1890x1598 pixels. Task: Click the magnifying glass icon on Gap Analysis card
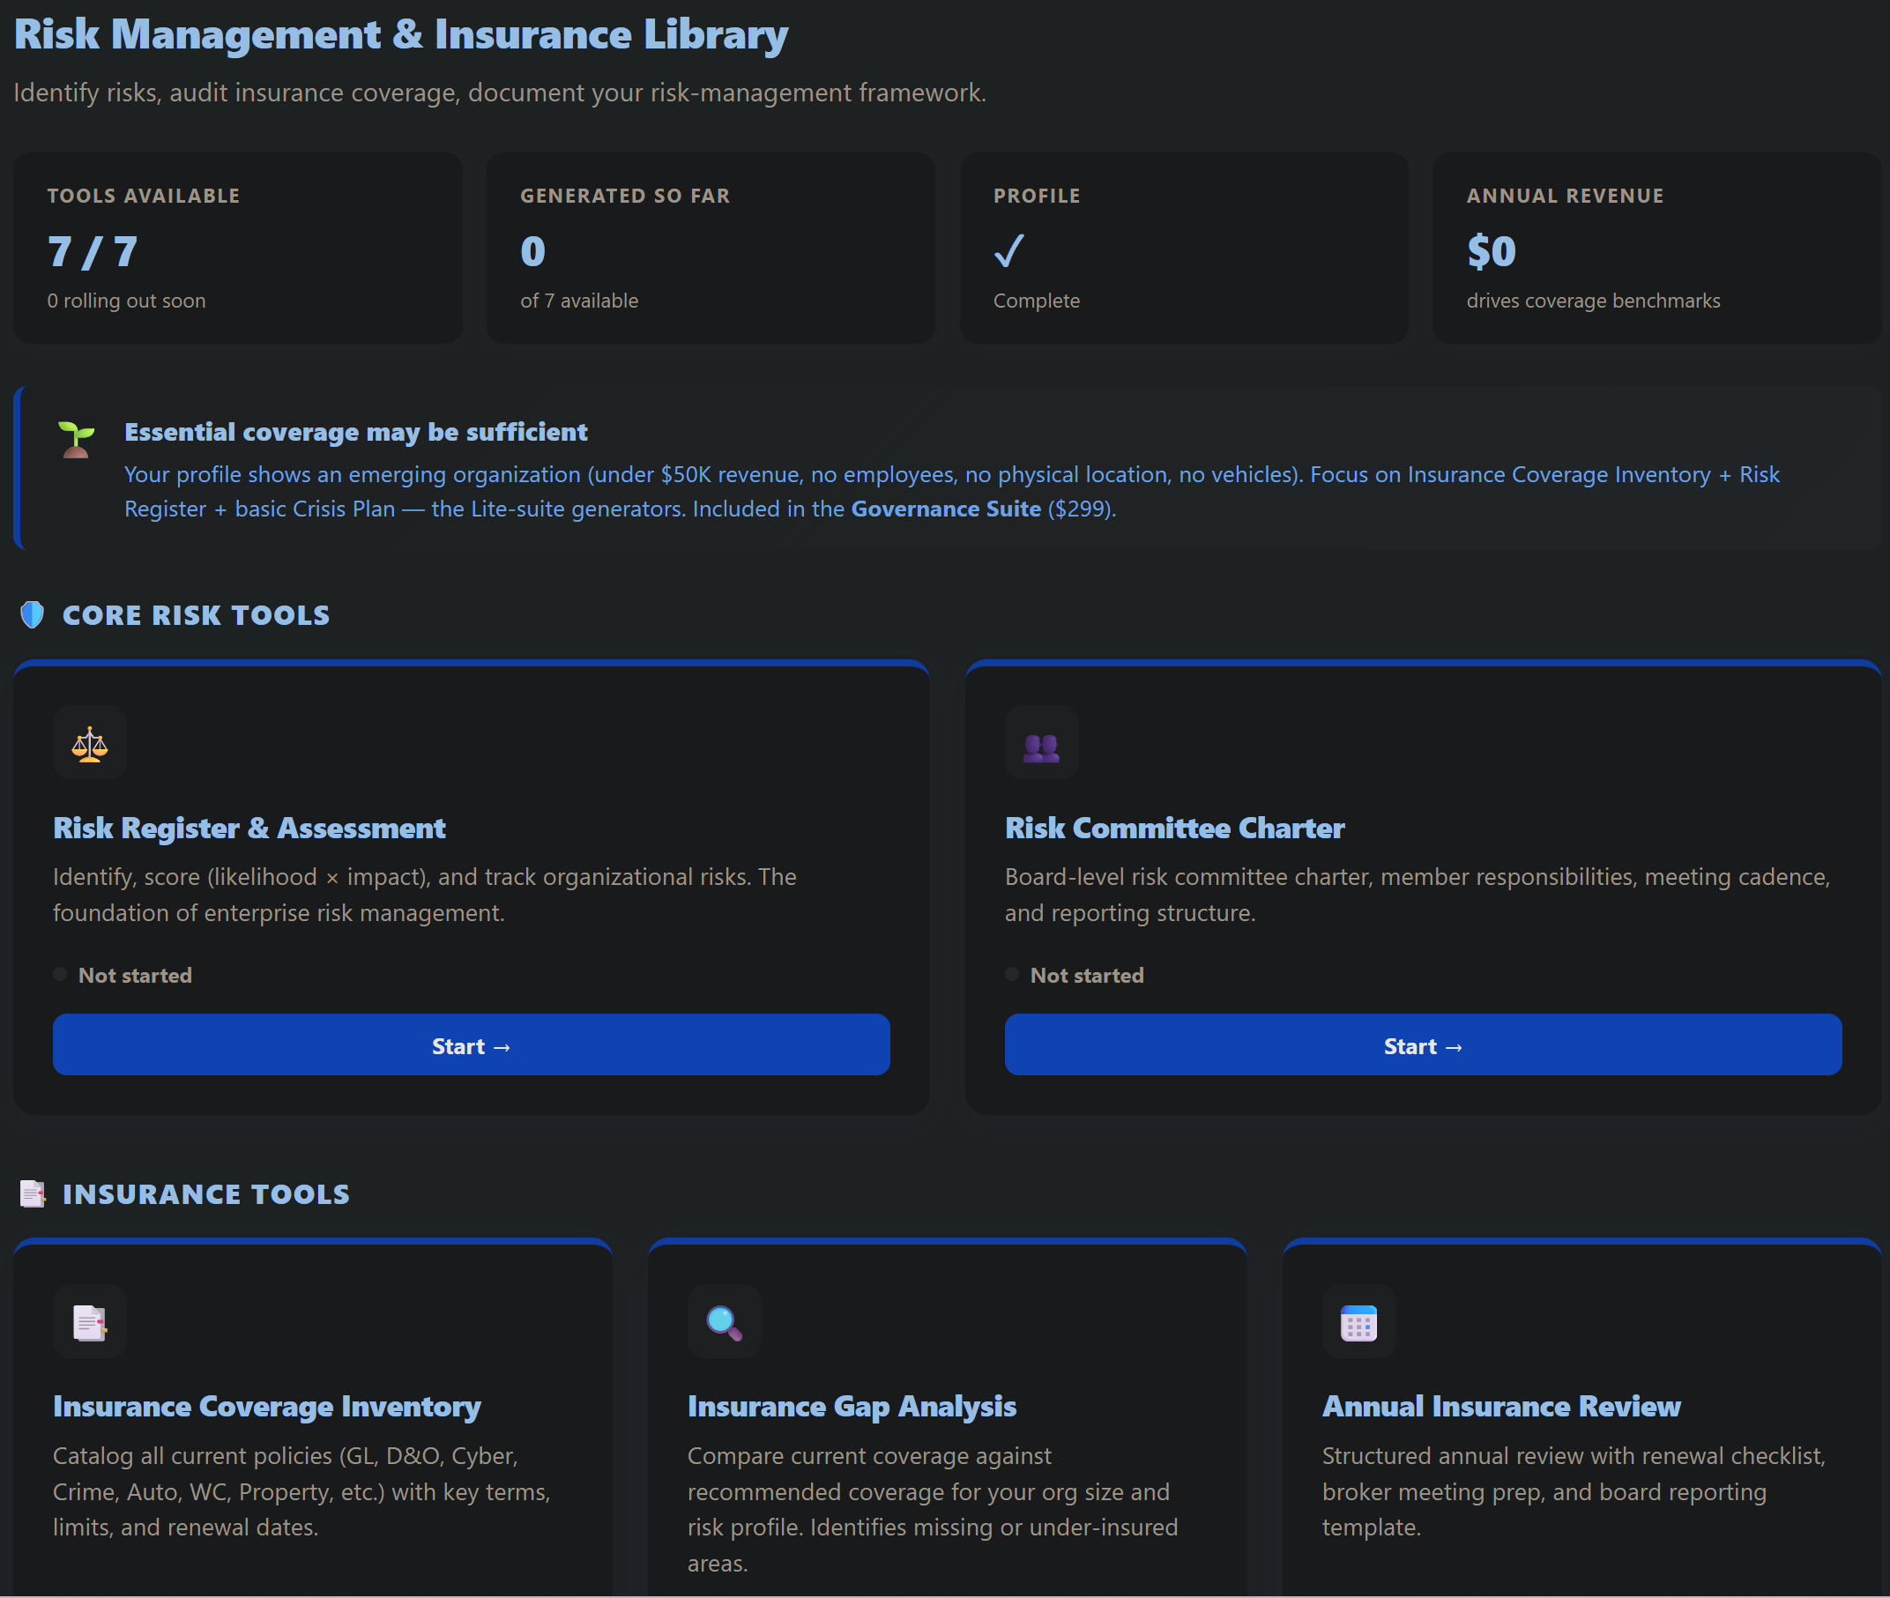(x=724, y=1322)
